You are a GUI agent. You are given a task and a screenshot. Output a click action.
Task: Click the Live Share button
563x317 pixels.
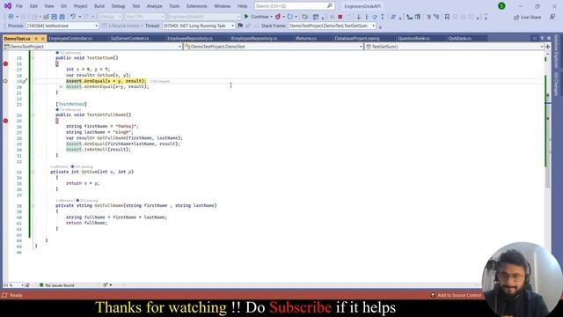527,17
